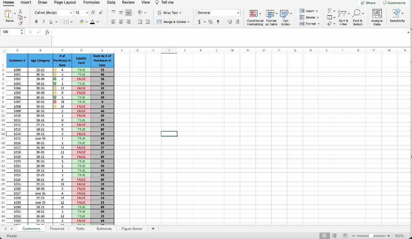Open Cell Styles gallery

(x=285, y=18)
